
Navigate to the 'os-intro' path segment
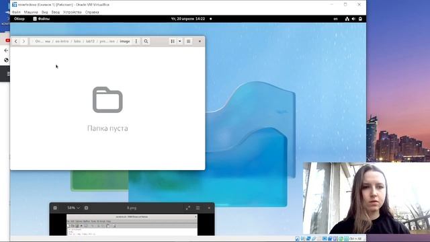click(62, 42)
